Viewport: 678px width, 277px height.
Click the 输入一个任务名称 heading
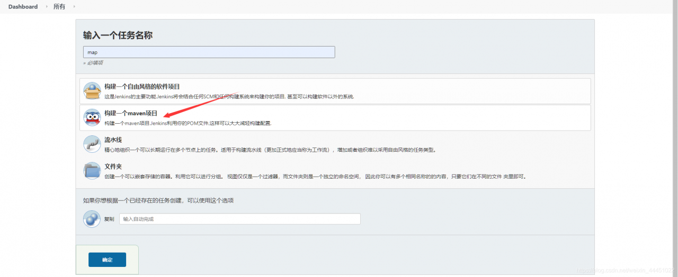tap(118, 35)
